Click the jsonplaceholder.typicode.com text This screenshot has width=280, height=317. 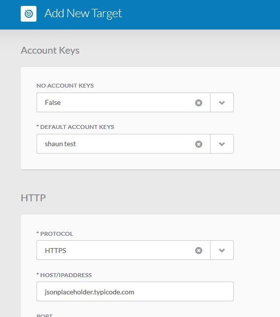coord(90,292)
